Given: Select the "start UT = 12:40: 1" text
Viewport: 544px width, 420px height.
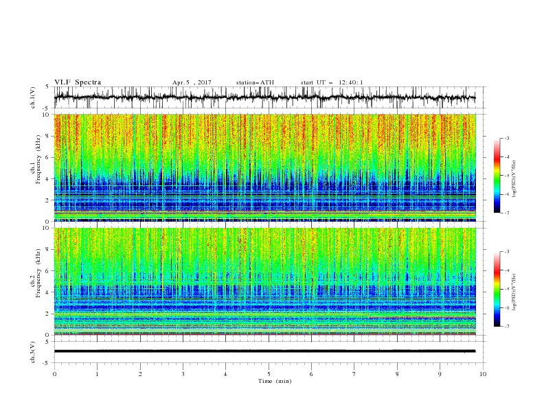Looking at the screenshot, I should 332,82.
